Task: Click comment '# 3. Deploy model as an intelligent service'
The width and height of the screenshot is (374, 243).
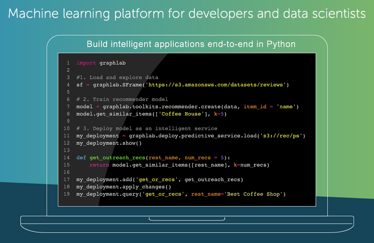Action: (147, 129)
